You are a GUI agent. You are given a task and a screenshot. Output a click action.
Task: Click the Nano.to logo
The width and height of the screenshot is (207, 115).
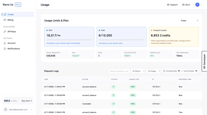click(8, 5)
